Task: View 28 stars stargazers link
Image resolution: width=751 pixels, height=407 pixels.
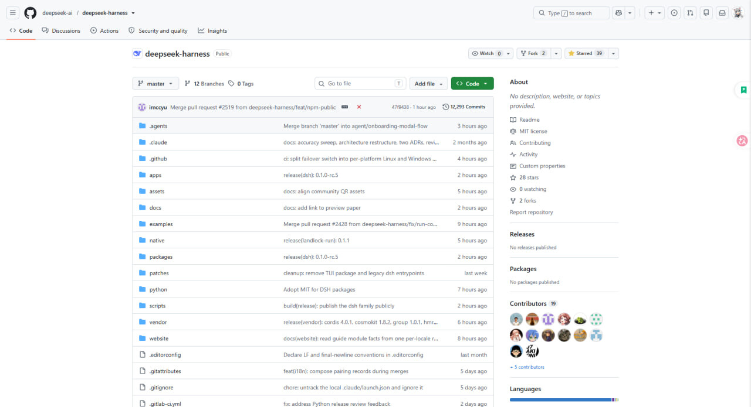Action: click(x=529, y=177)
